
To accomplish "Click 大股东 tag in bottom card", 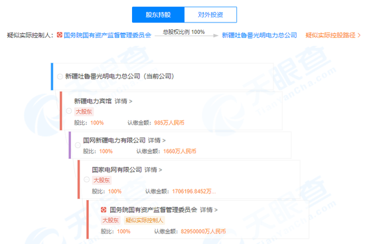I will 111,220.
